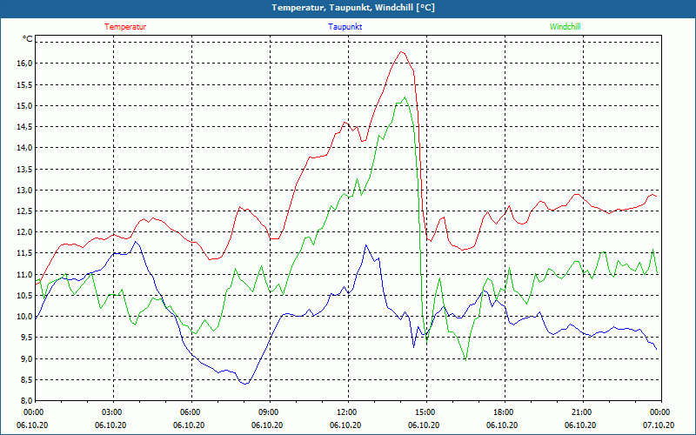Click the 07.10.20 date label
Screen dimensions: 696x435
659,425
